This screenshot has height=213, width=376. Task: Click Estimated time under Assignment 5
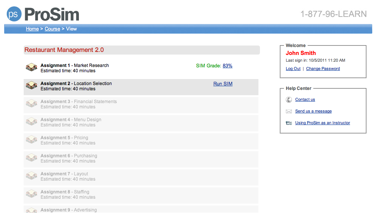68,143
